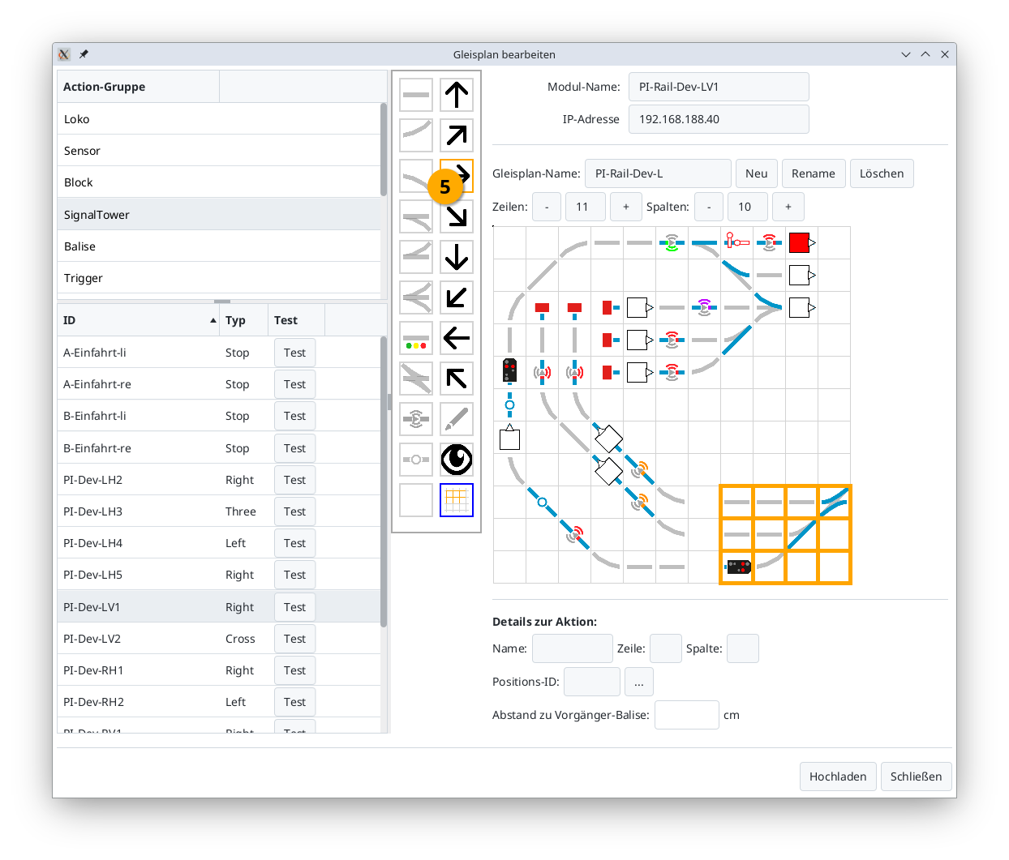
Task: Toggle the grid selection tool
Action: (x=457, y=500)
